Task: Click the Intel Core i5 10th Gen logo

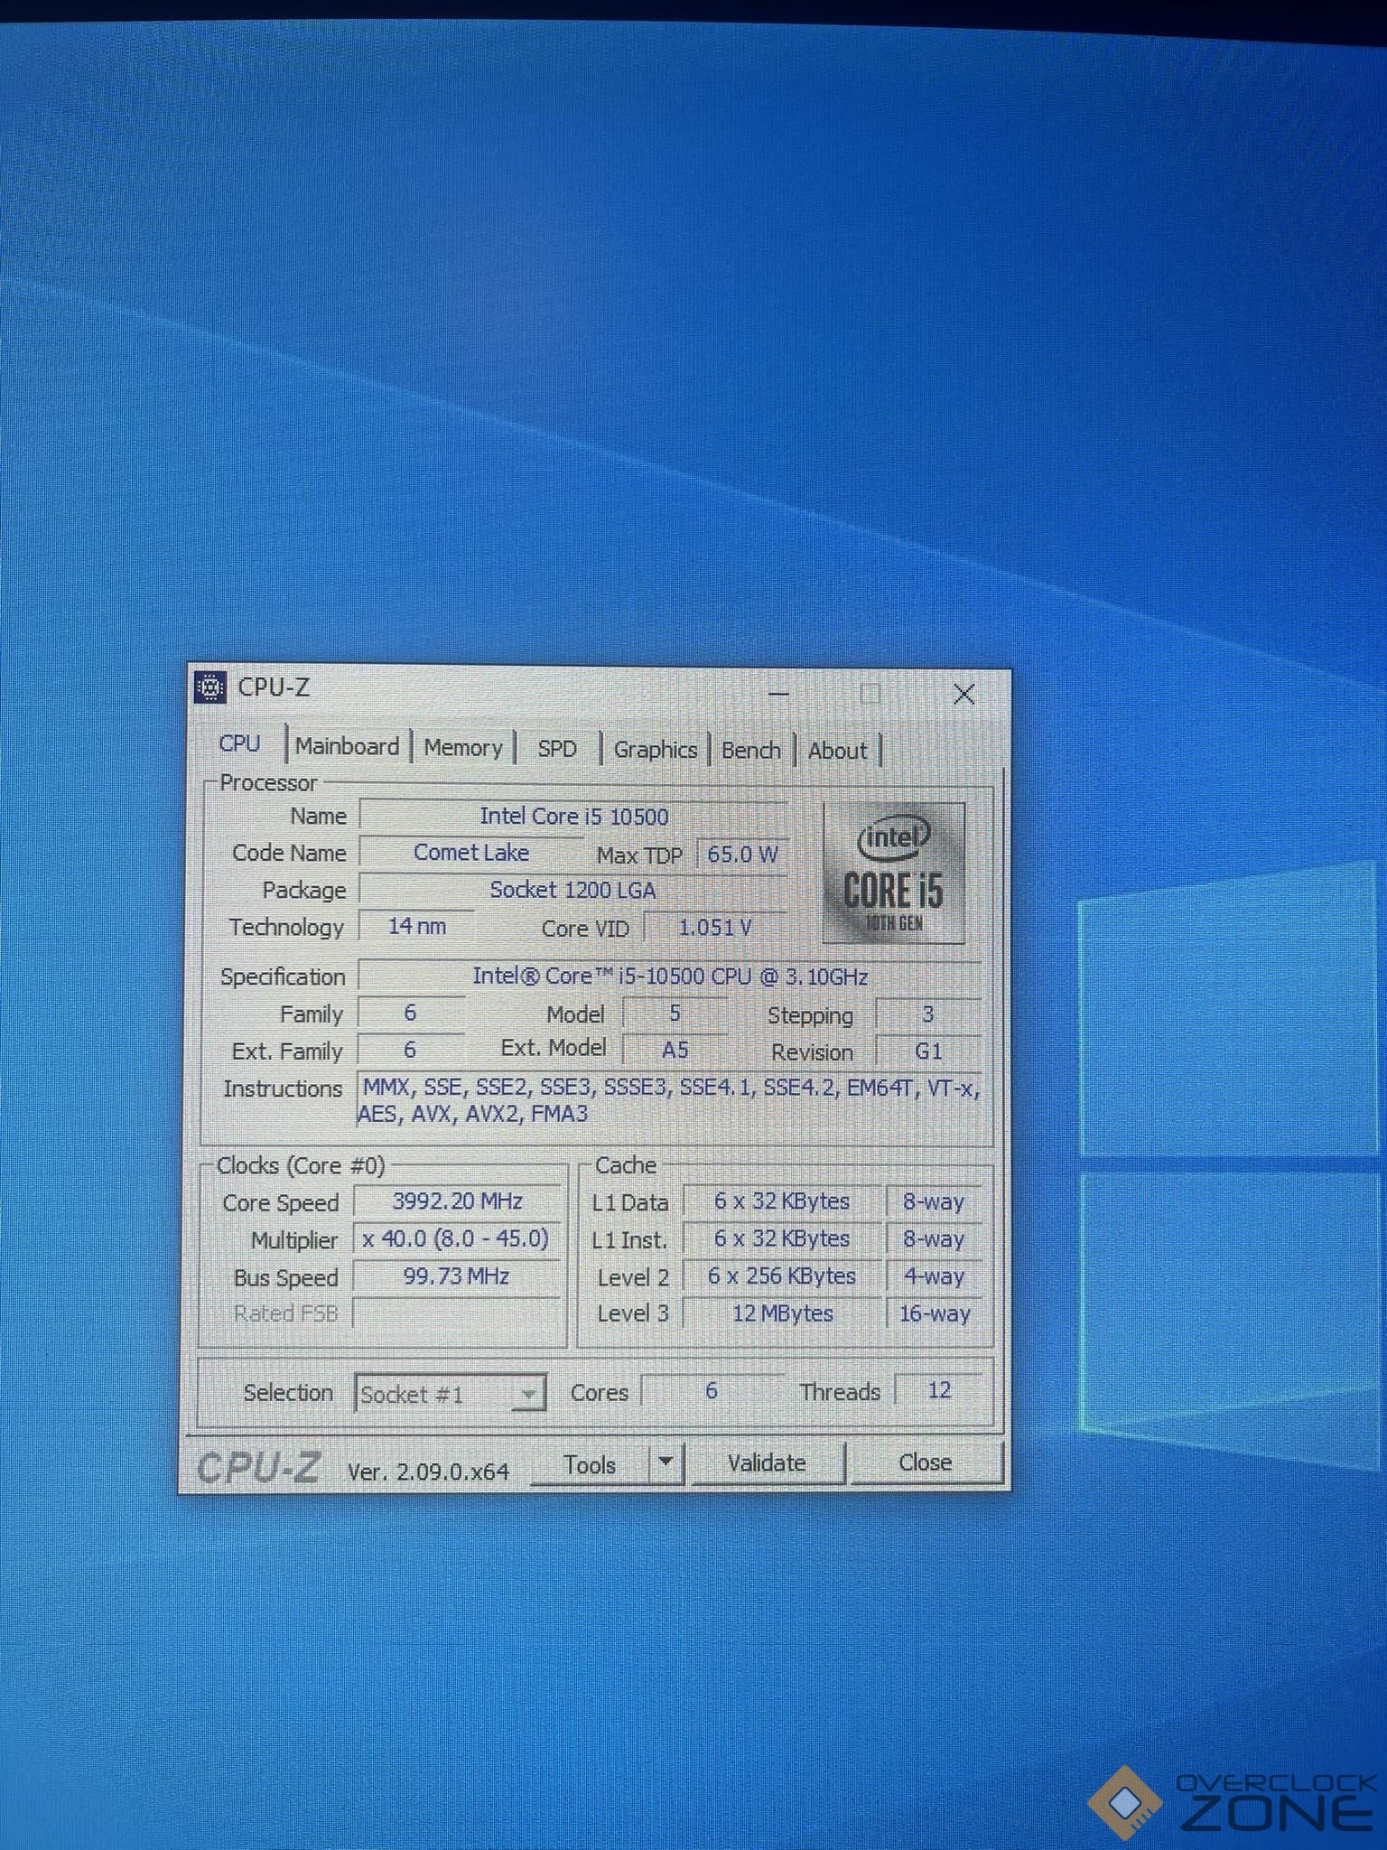Action: pos(893,873)
